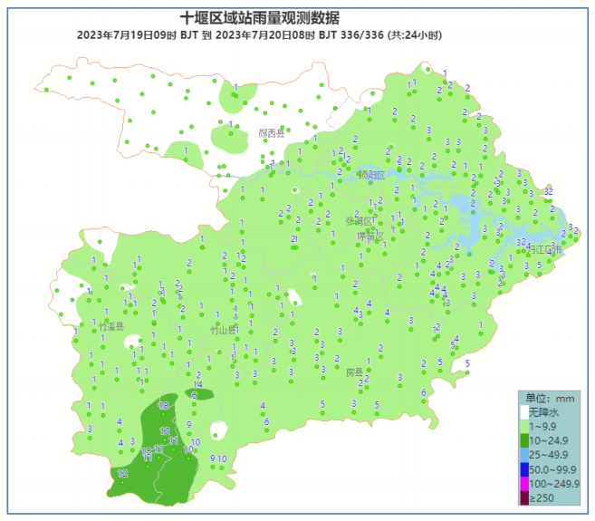
Task: Click the 单位: mm legend heading
Action: 550,399
